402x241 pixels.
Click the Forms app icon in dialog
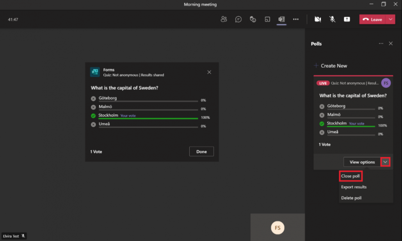pyautogui.click(x=95, y=72)
